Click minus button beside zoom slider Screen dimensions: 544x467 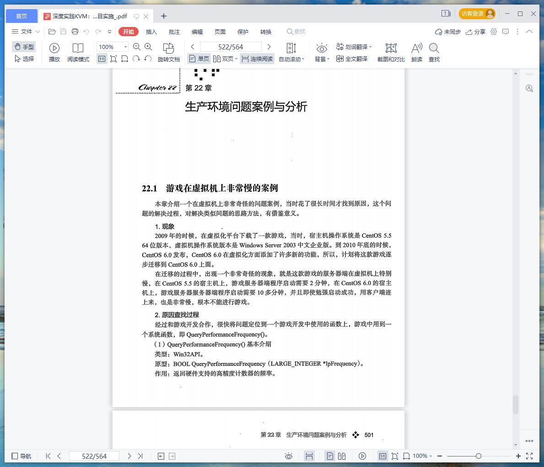pos(440,456)
